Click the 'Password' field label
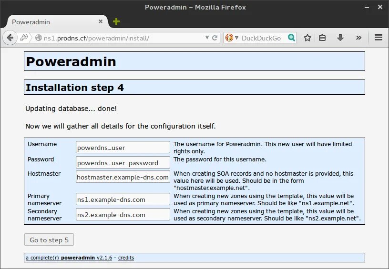Image resolution: width=389 pixels, height=269 pixels. pyautogui.click(x=41, y=159)
